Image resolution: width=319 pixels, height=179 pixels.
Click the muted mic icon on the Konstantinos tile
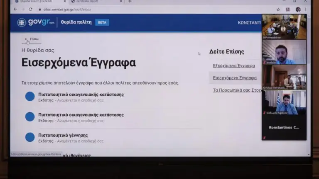pos(264,138)
